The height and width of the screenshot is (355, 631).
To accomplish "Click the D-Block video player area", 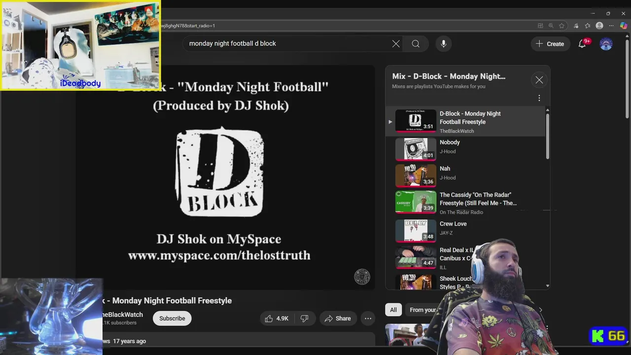I will [x=225, y=177].
